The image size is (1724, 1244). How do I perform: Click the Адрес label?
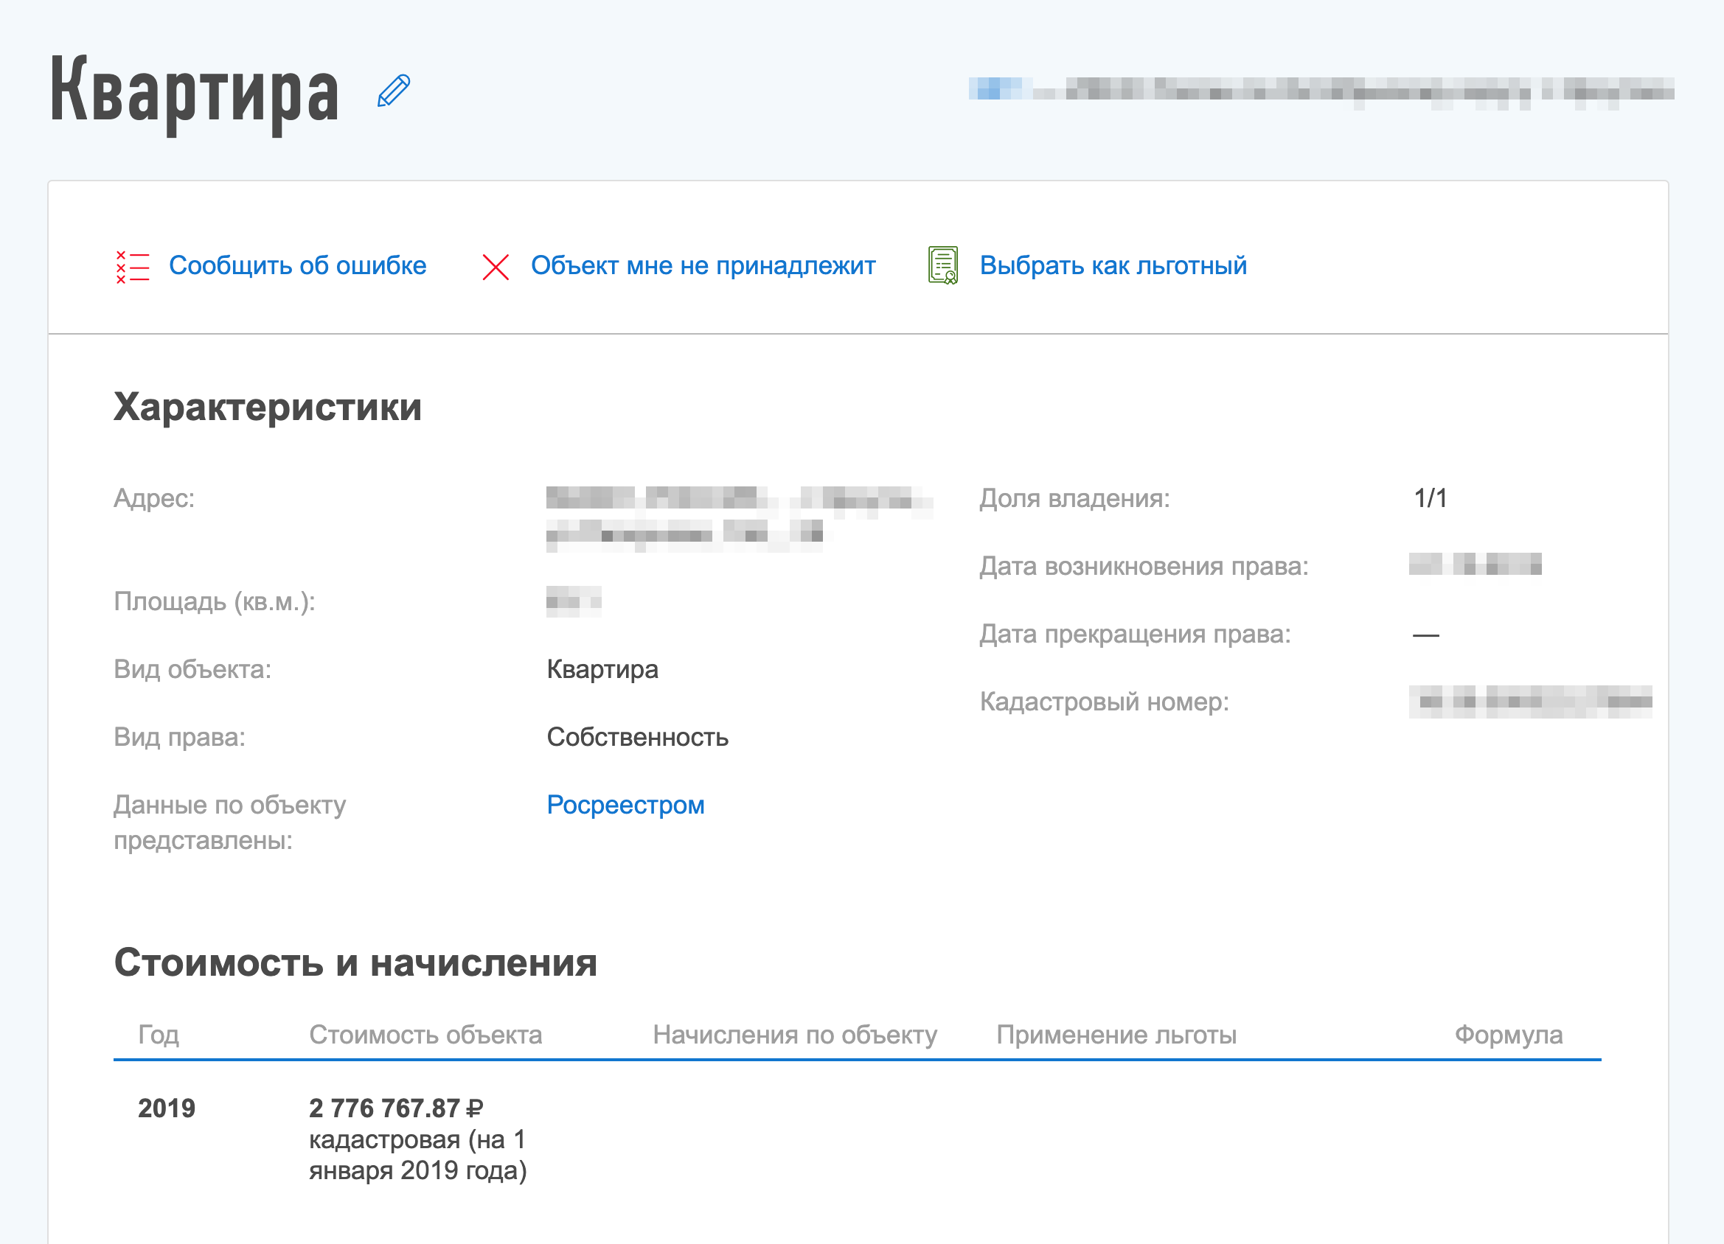154,498
